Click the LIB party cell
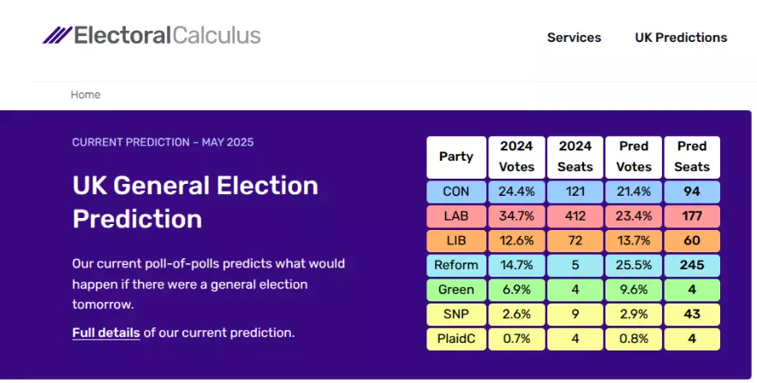 pyautogui.click(x=456, y=241)
